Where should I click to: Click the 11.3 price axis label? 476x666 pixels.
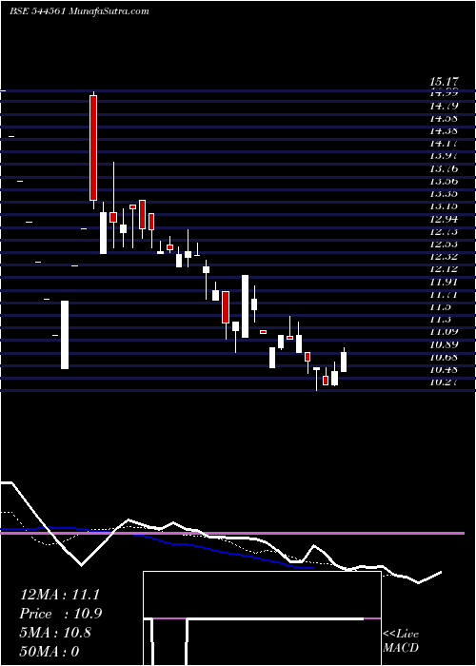click(440, 320)
